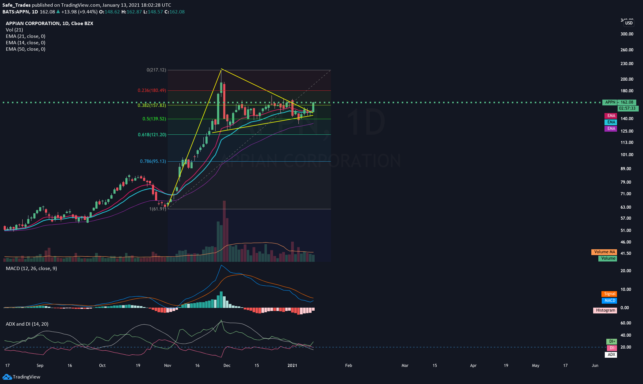Select the EMA (21, close, 0) legend
Image resolution: width=643 pixels, height=384 pixels.
[x=26, y=36]
